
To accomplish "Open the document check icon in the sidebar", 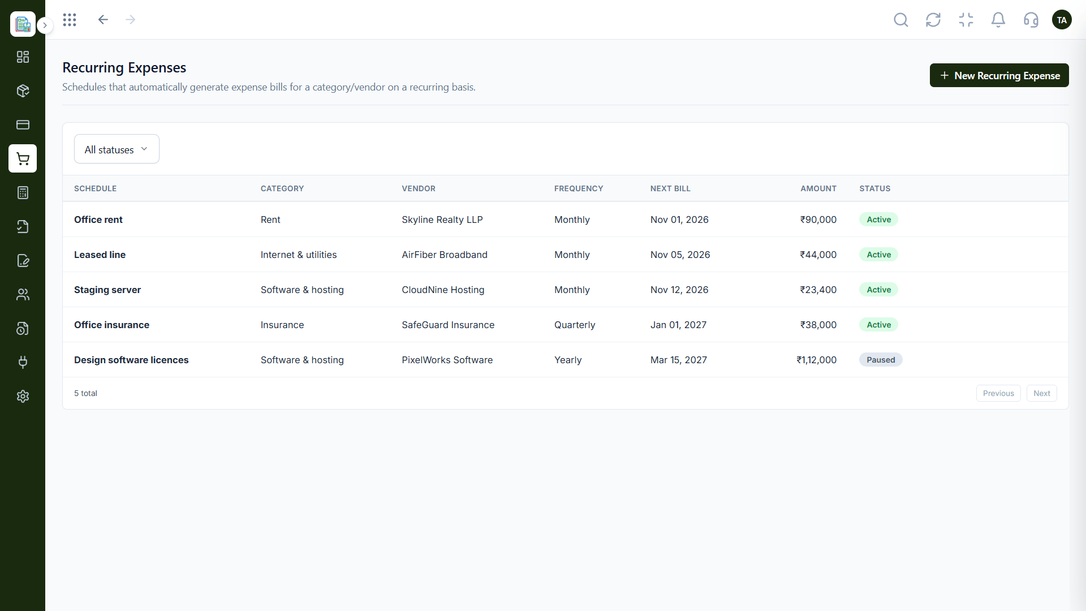I will tap(23, 226).
